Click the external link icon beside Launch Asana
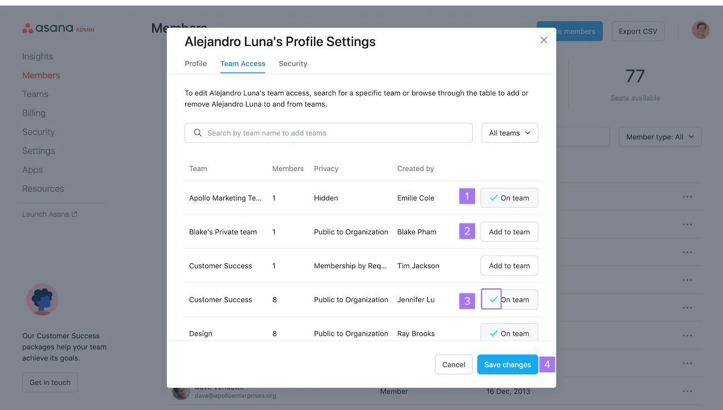The width and height of the screenshot is (723, 410). click(x=75, y=214)
